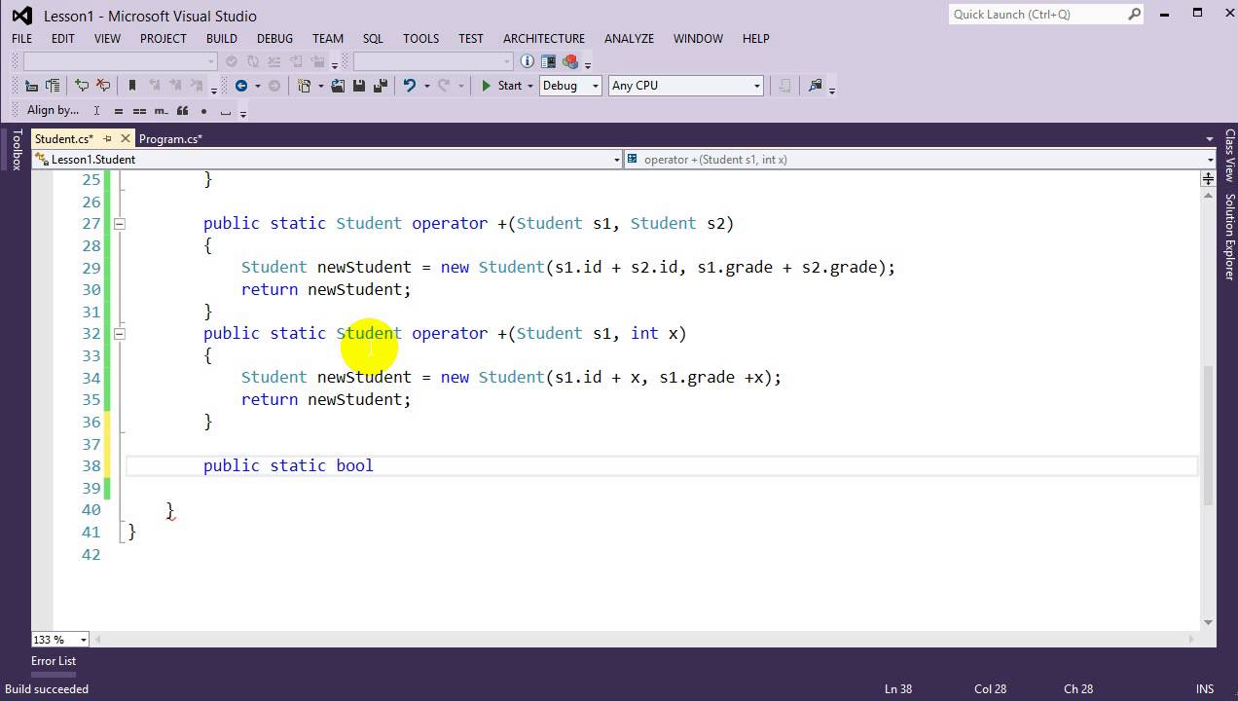Open the Solution Explorer side panel

(1229, 237)
